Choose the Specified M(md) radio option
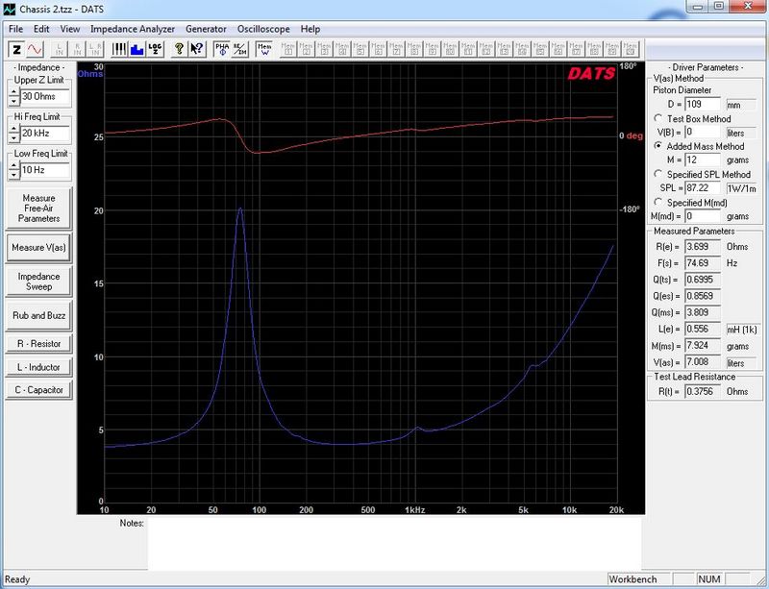Image resolution: width=769 pixels, height=589 pixels. click(657, 202)
